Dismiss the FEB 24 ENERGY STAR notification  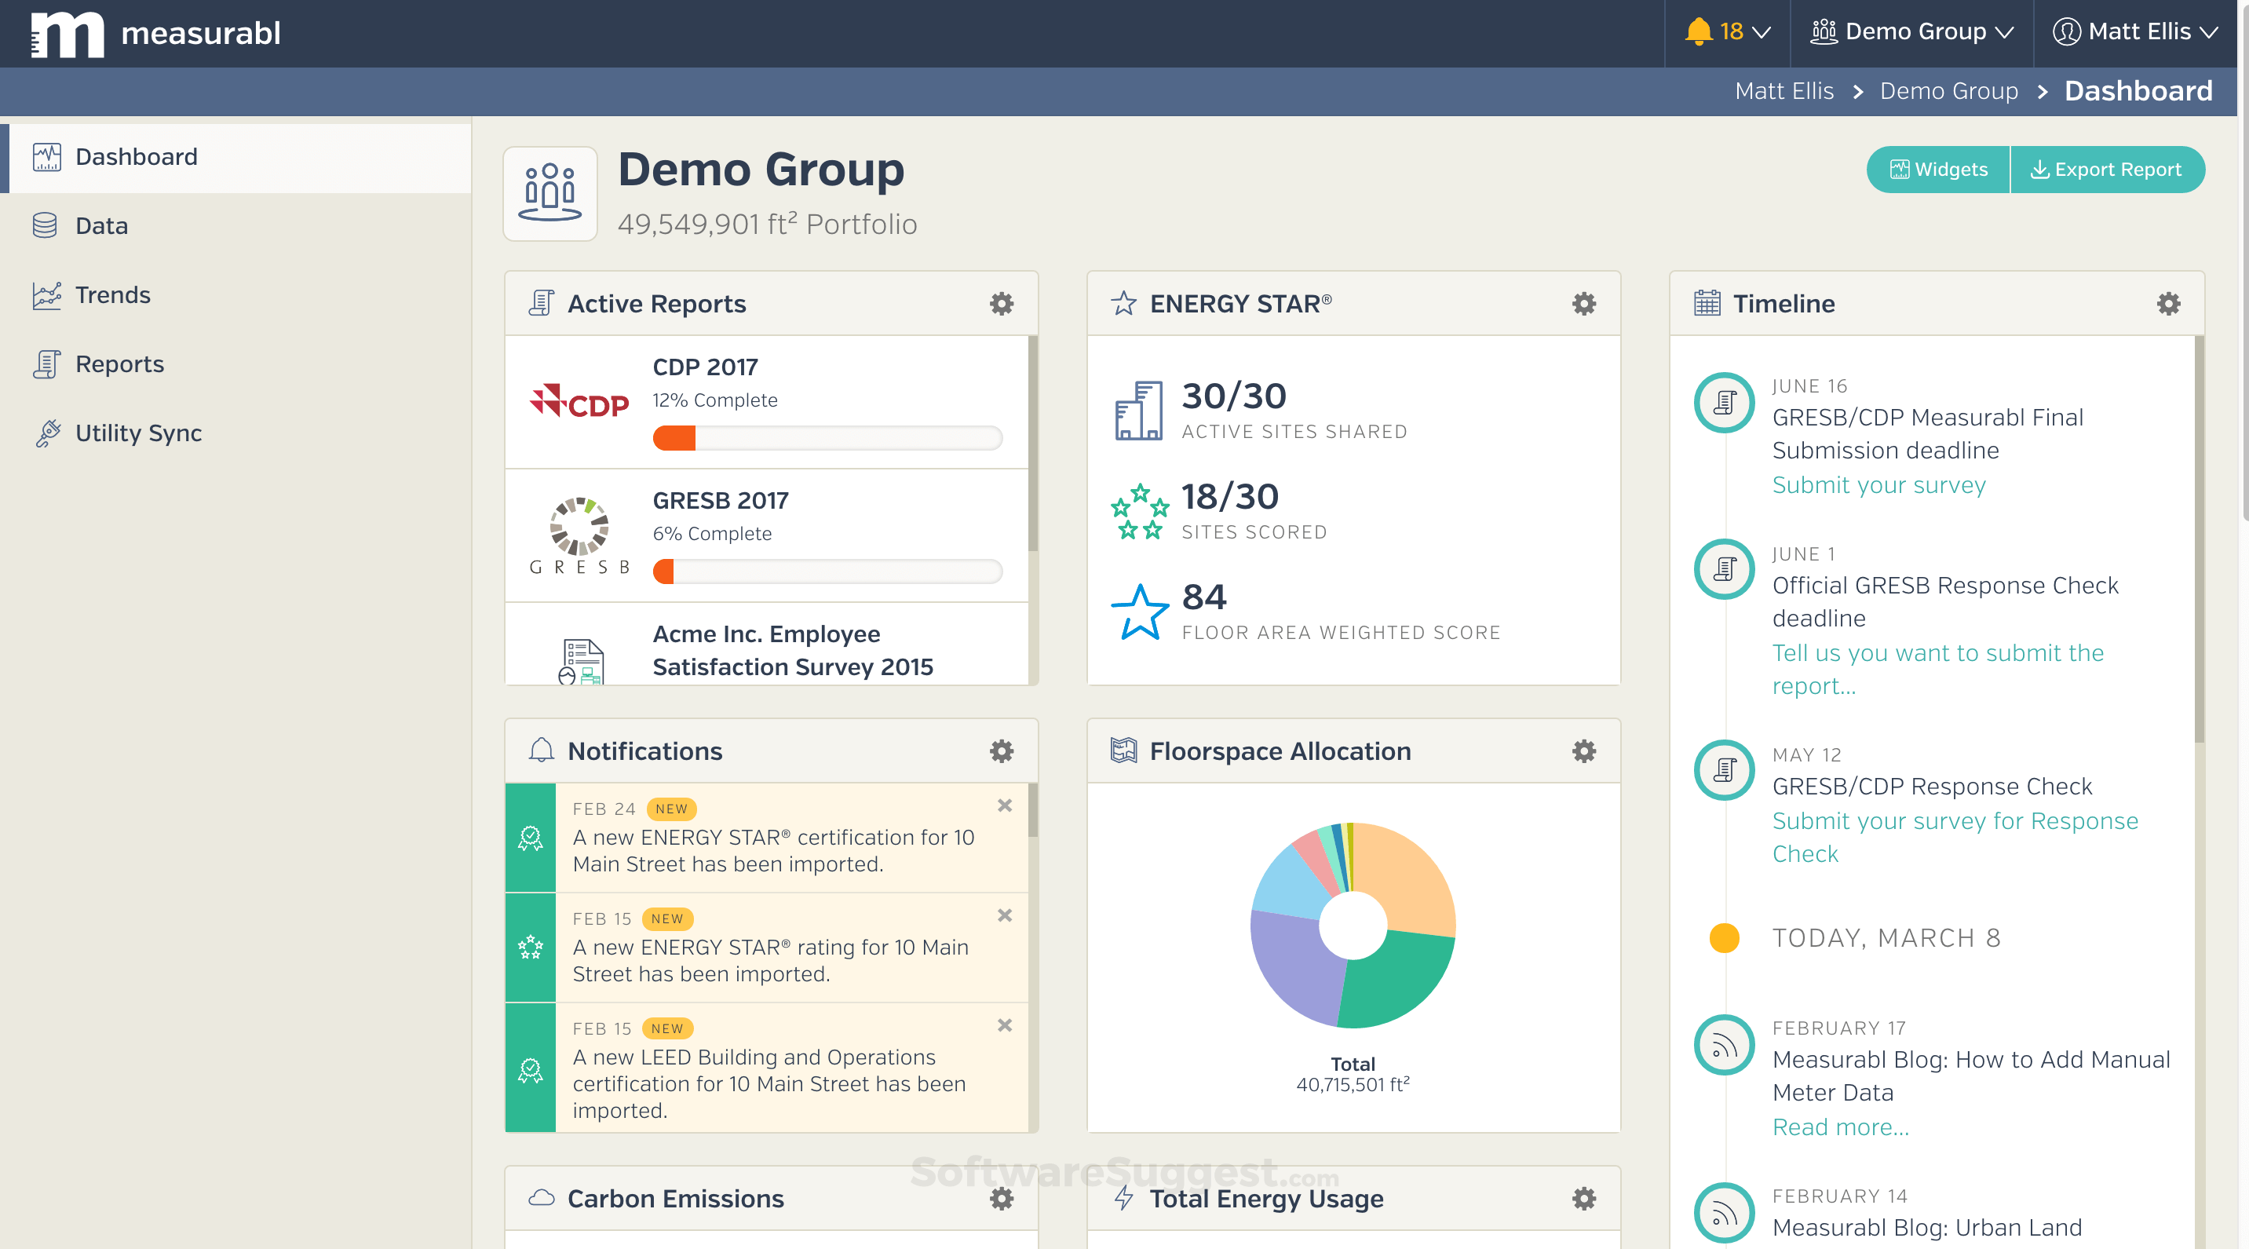click(x=1004, y=806)
